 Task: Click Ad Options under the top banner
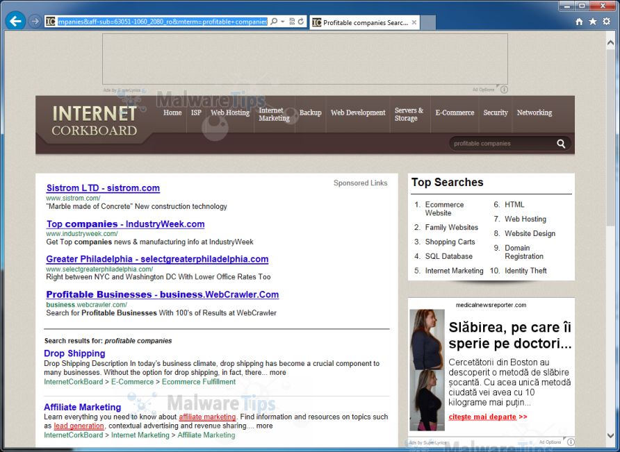[x=483, y=90]
